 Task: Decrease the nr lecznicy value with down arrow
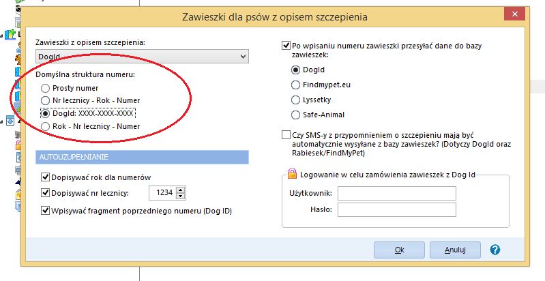point(180,196)
